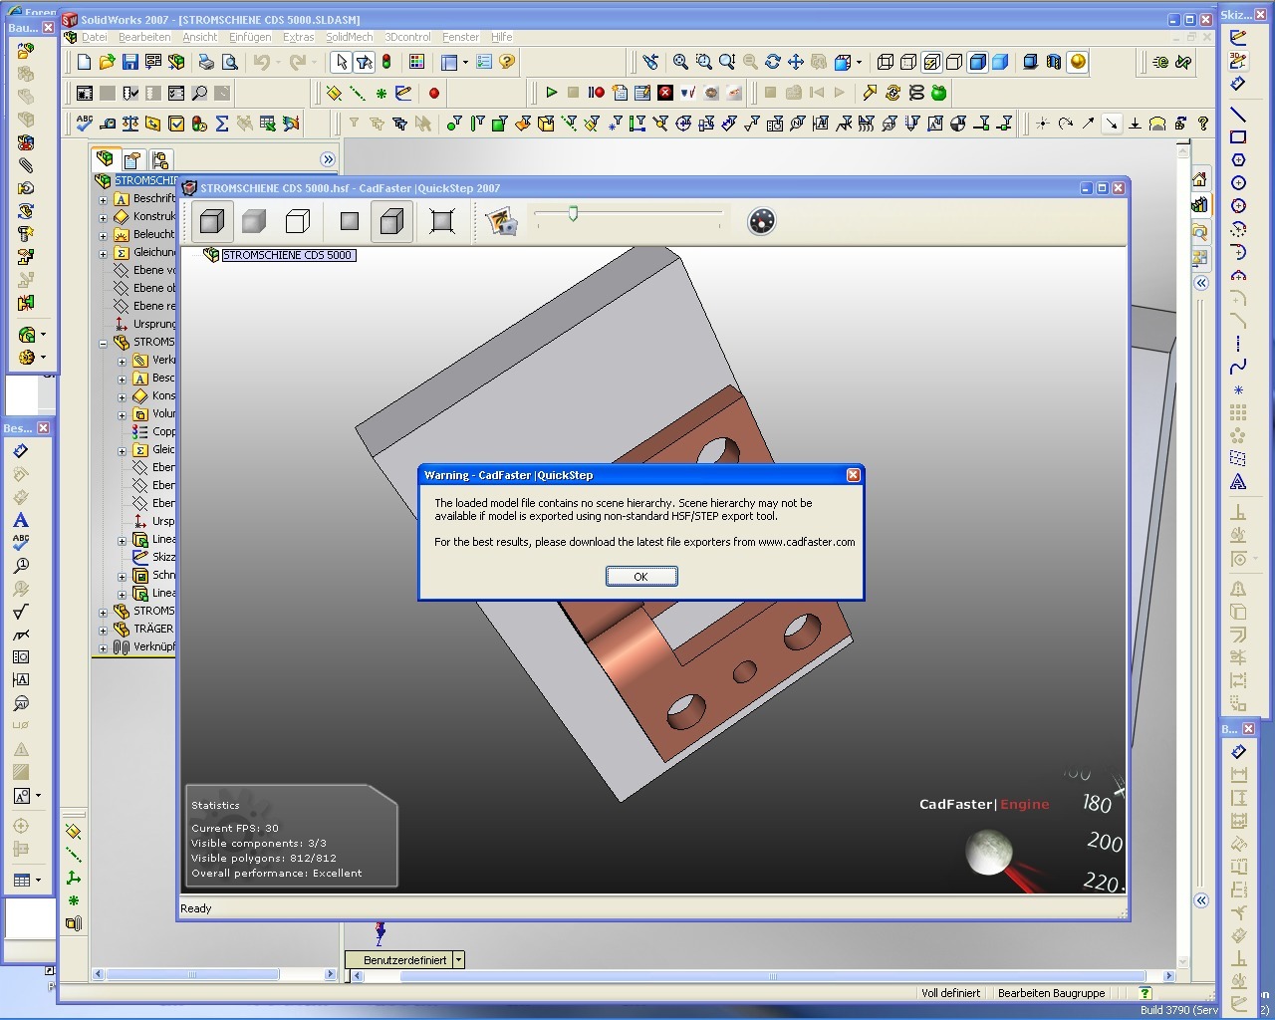The height and width of the screenshot is (1020, 1275).
Task: Run the spell check ABC tool
Action: 85,124
